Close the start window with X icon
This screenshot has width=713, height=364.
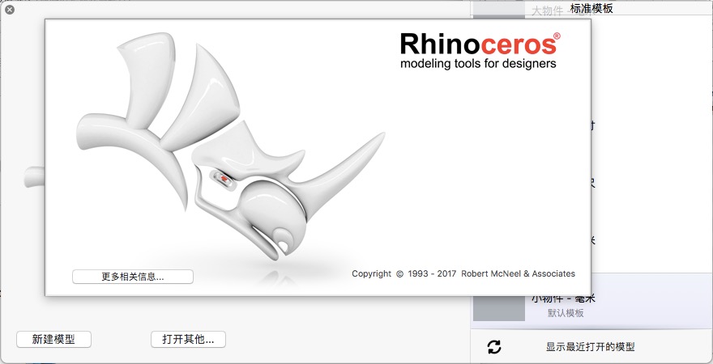[9, 10]
